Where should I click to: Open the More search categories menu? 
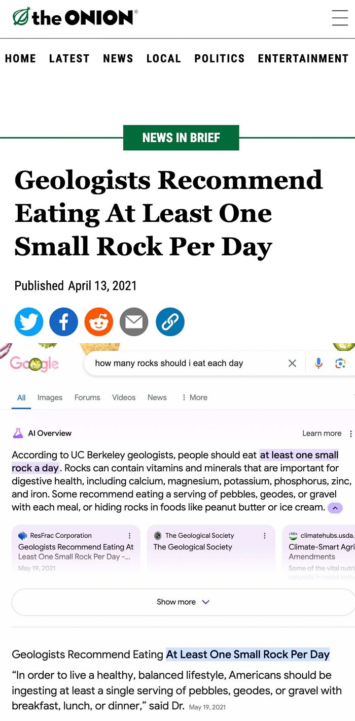tap(193, 397)
